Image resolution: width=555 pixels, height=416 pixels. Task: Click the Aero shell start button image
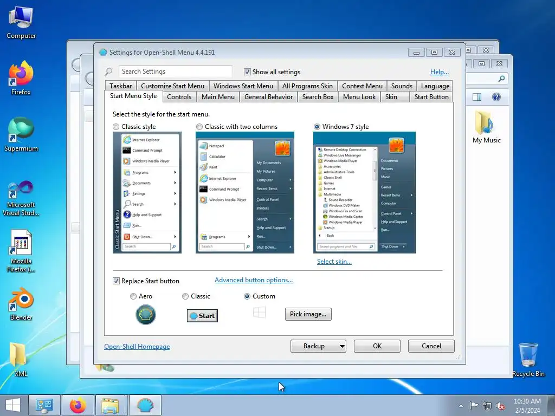[x=145, y=315]
